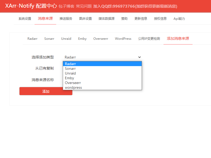
Task: Choose Emby in the open dropdown
Action: (69, 78)
